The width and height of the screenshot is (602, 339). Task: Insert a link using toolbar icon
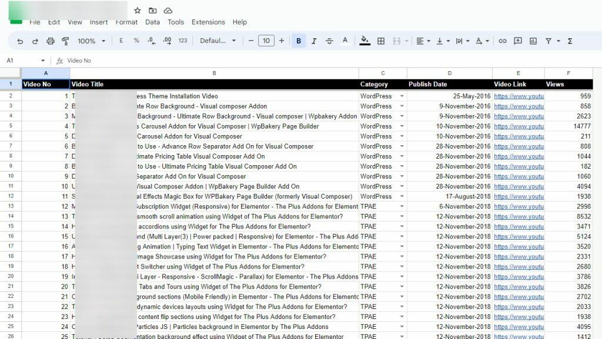tap(503, 41)
